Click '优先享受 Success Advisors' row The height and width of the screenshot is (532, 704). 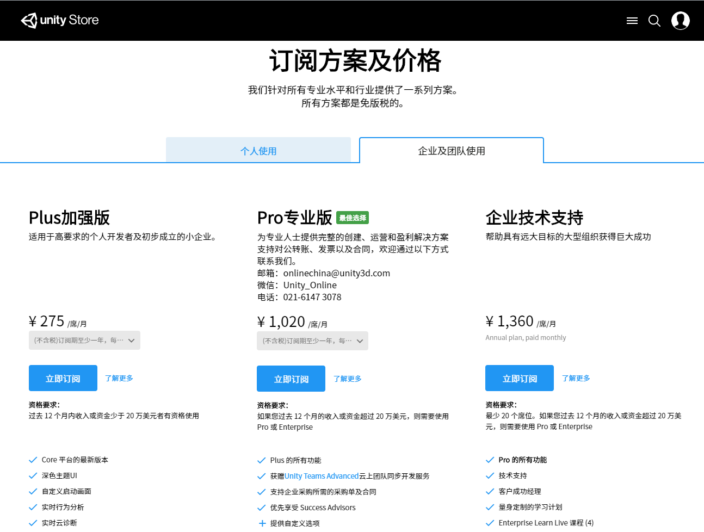point(306,508)
